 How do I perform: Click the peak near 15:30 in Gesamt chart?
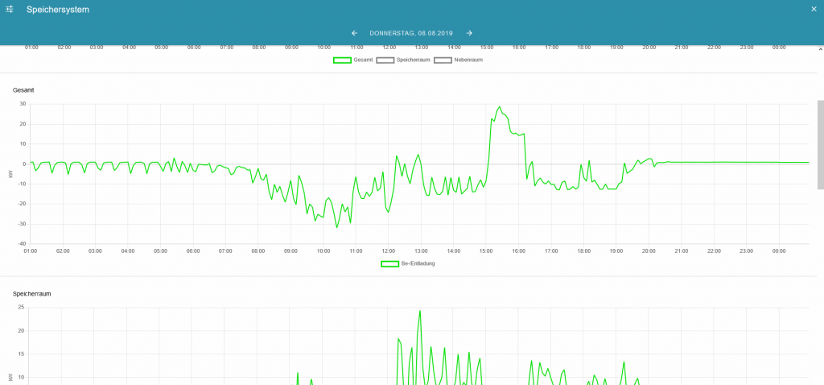[499, 107]
